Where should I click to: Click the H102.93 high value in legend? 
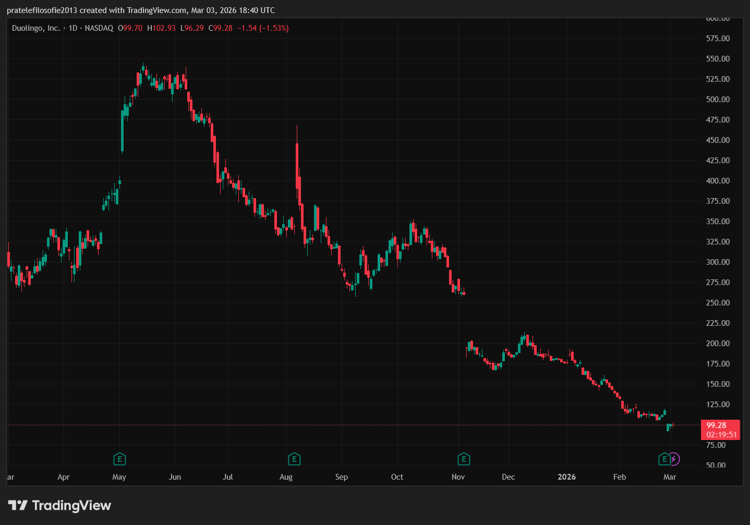point(161,28)
